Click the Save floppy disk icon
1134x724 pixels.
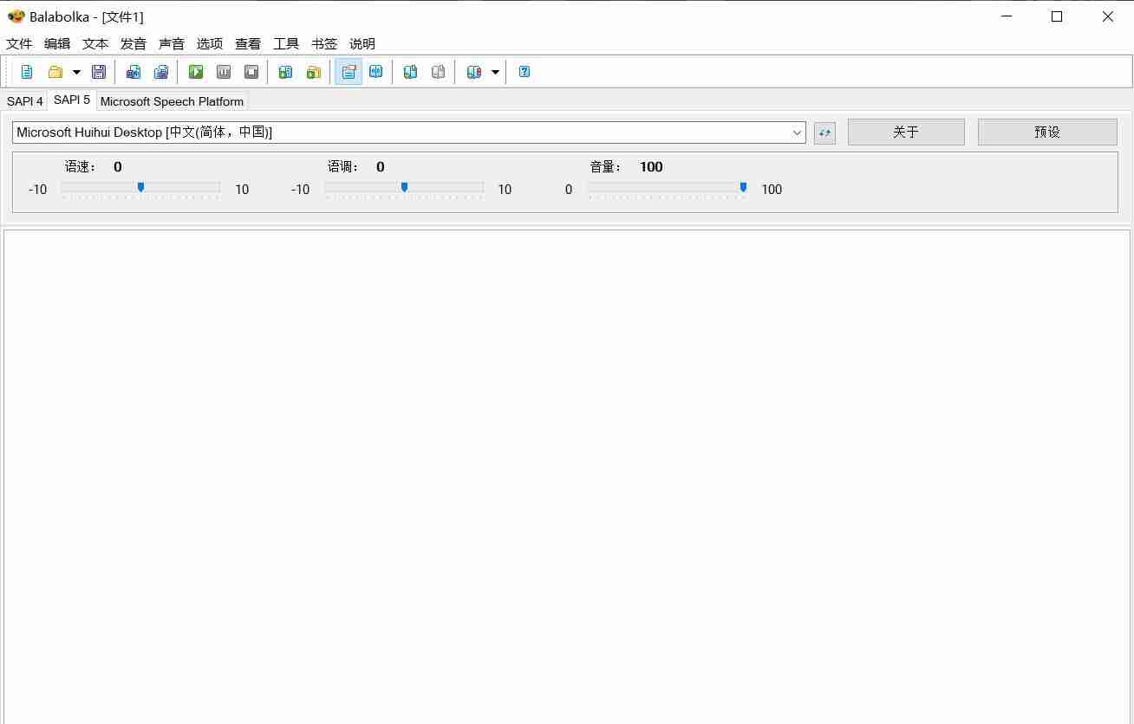point(99,72)
